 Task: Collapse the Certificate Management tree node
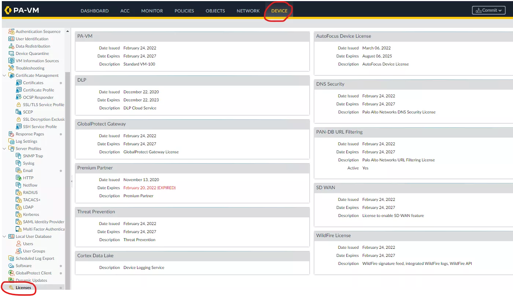click(x=4, y=75)
